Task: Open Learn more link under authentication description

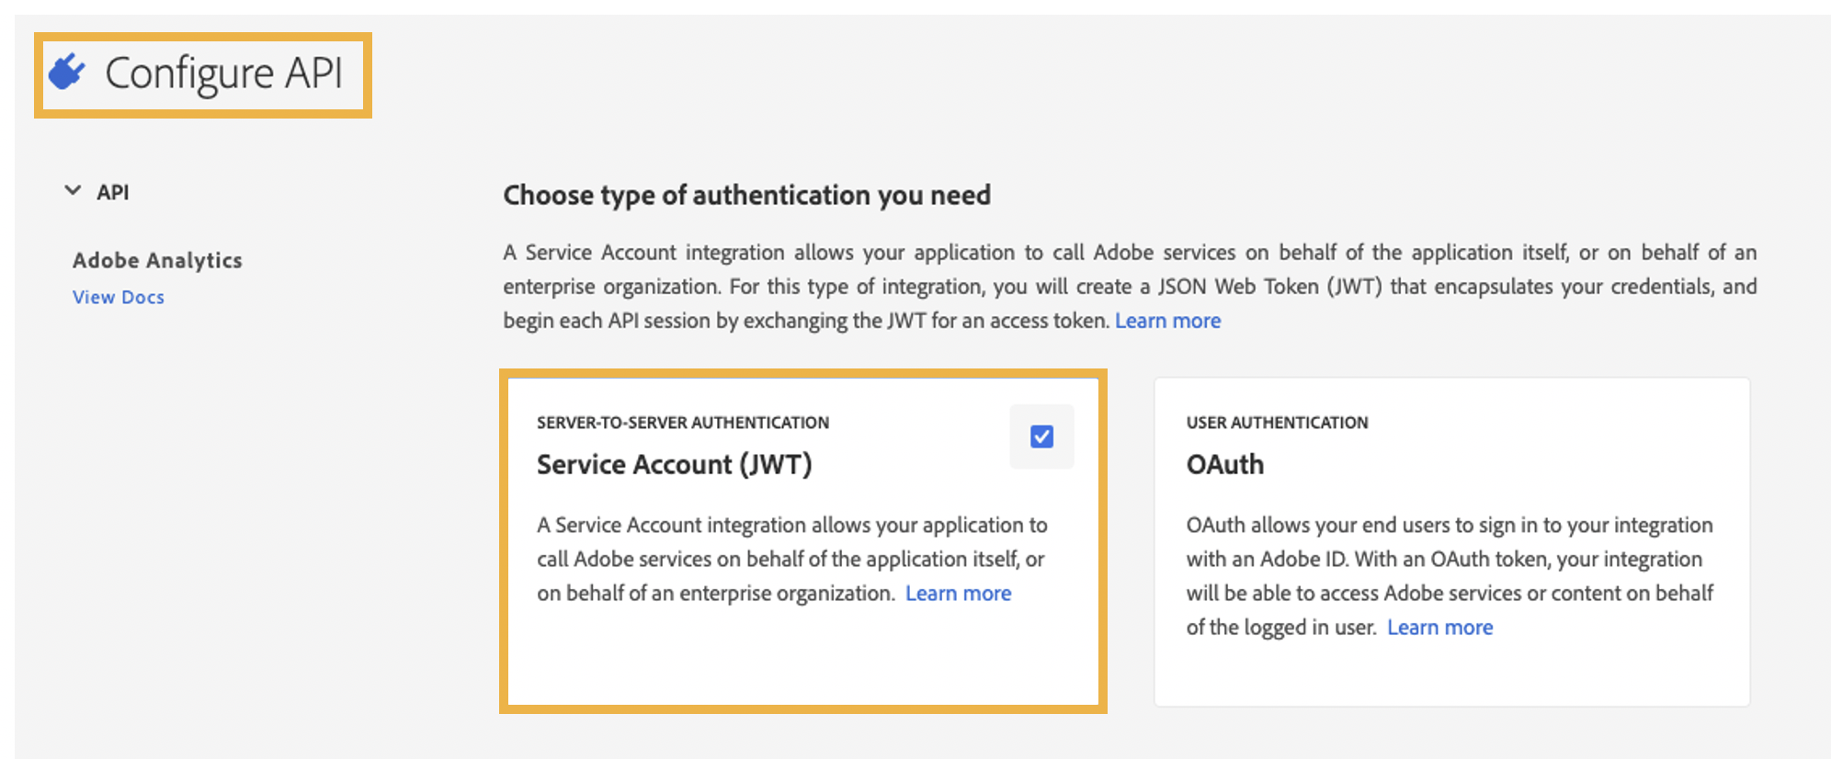Action: tap(1167, 321)
